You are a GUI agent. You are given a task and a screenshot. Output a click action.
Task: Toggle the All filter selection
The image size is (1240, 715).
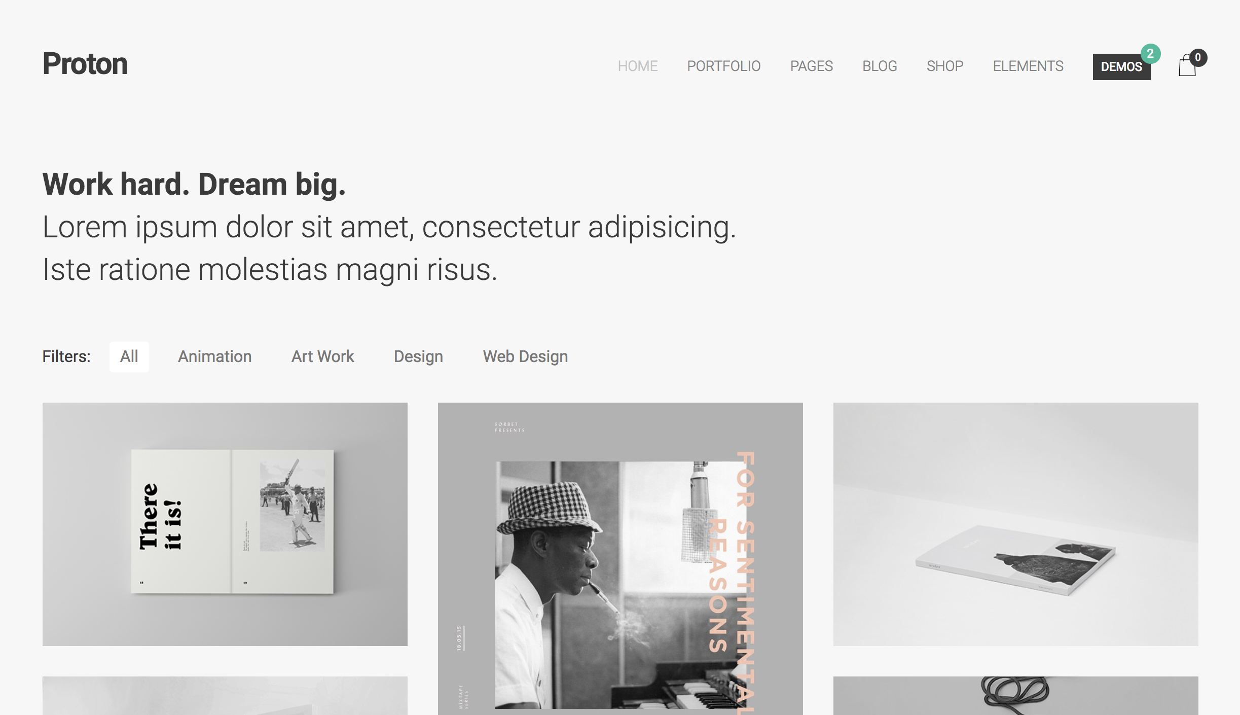(129, 356)
